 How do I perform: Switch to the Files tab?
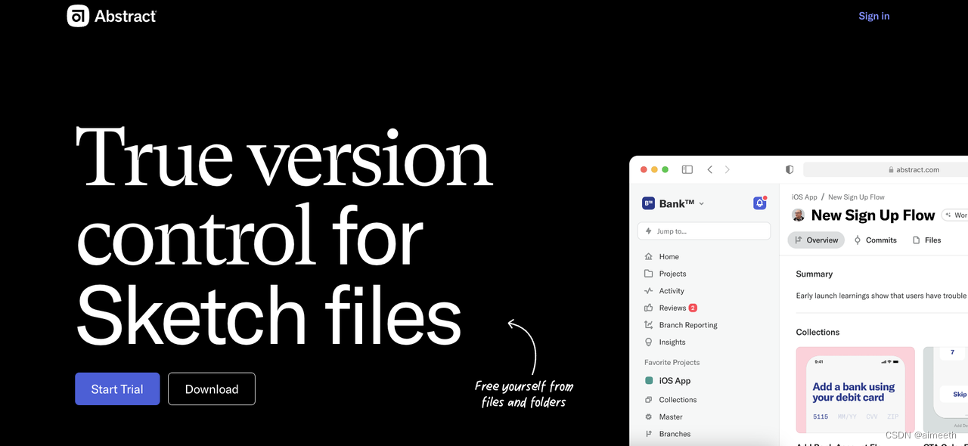pyautogui.click(x=926, y=240)
